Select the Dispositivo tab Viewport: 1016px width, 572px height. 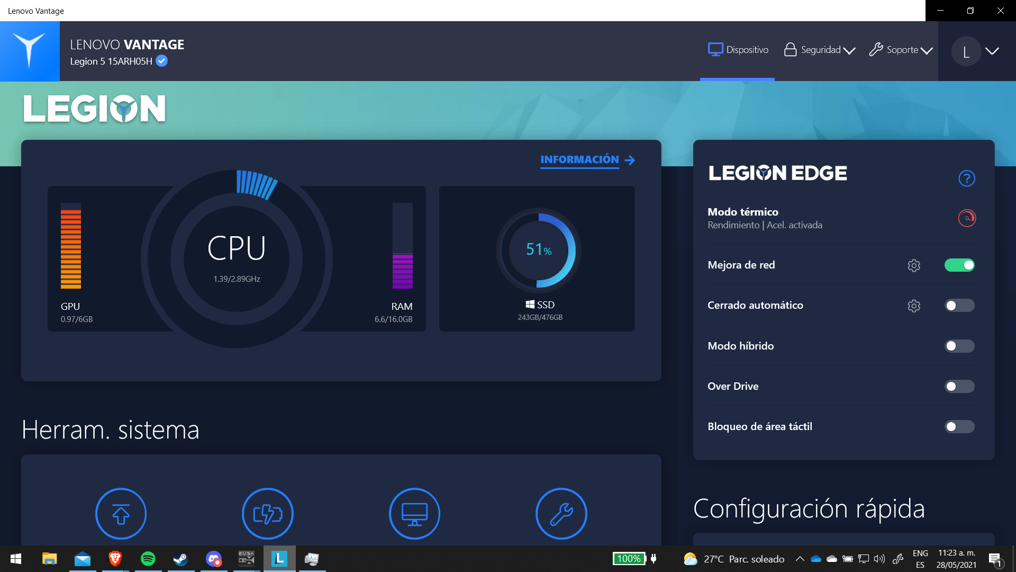pos(738,50)
